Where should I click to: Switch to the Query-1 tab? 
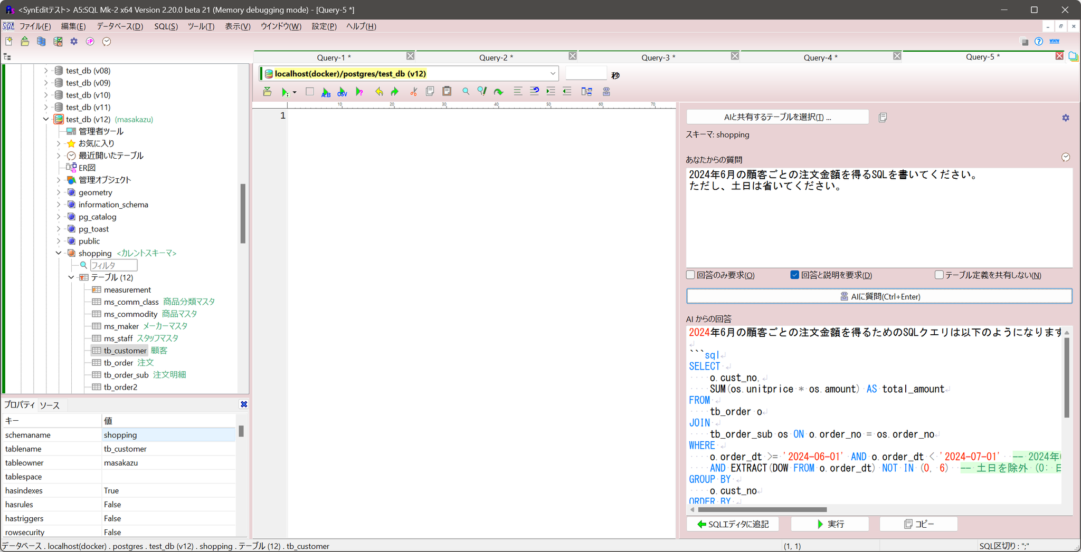(334, 57)
